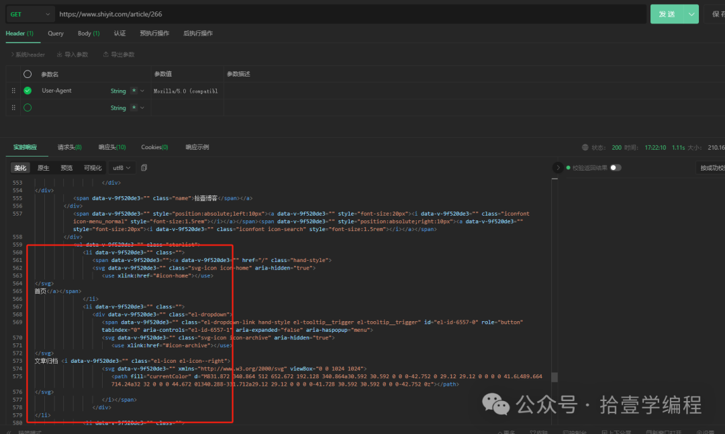This screenshot has width=725, height=434.
Task: Open the arrow dropdown beside 发送
Action: 691,14
